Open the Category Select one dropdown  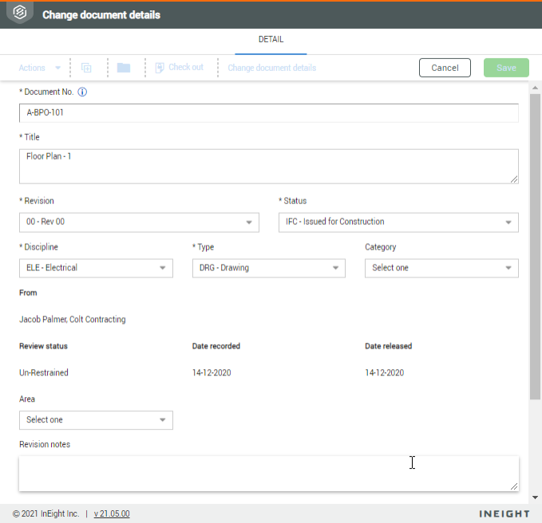click(441, 269)
